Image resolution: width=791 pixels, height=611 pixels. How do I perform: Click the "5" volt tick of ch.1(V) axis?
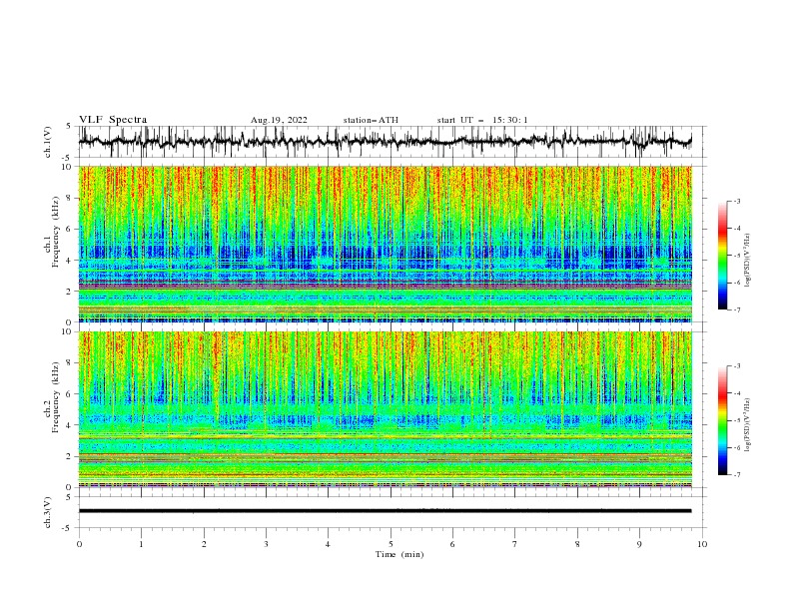pos(69,127)
